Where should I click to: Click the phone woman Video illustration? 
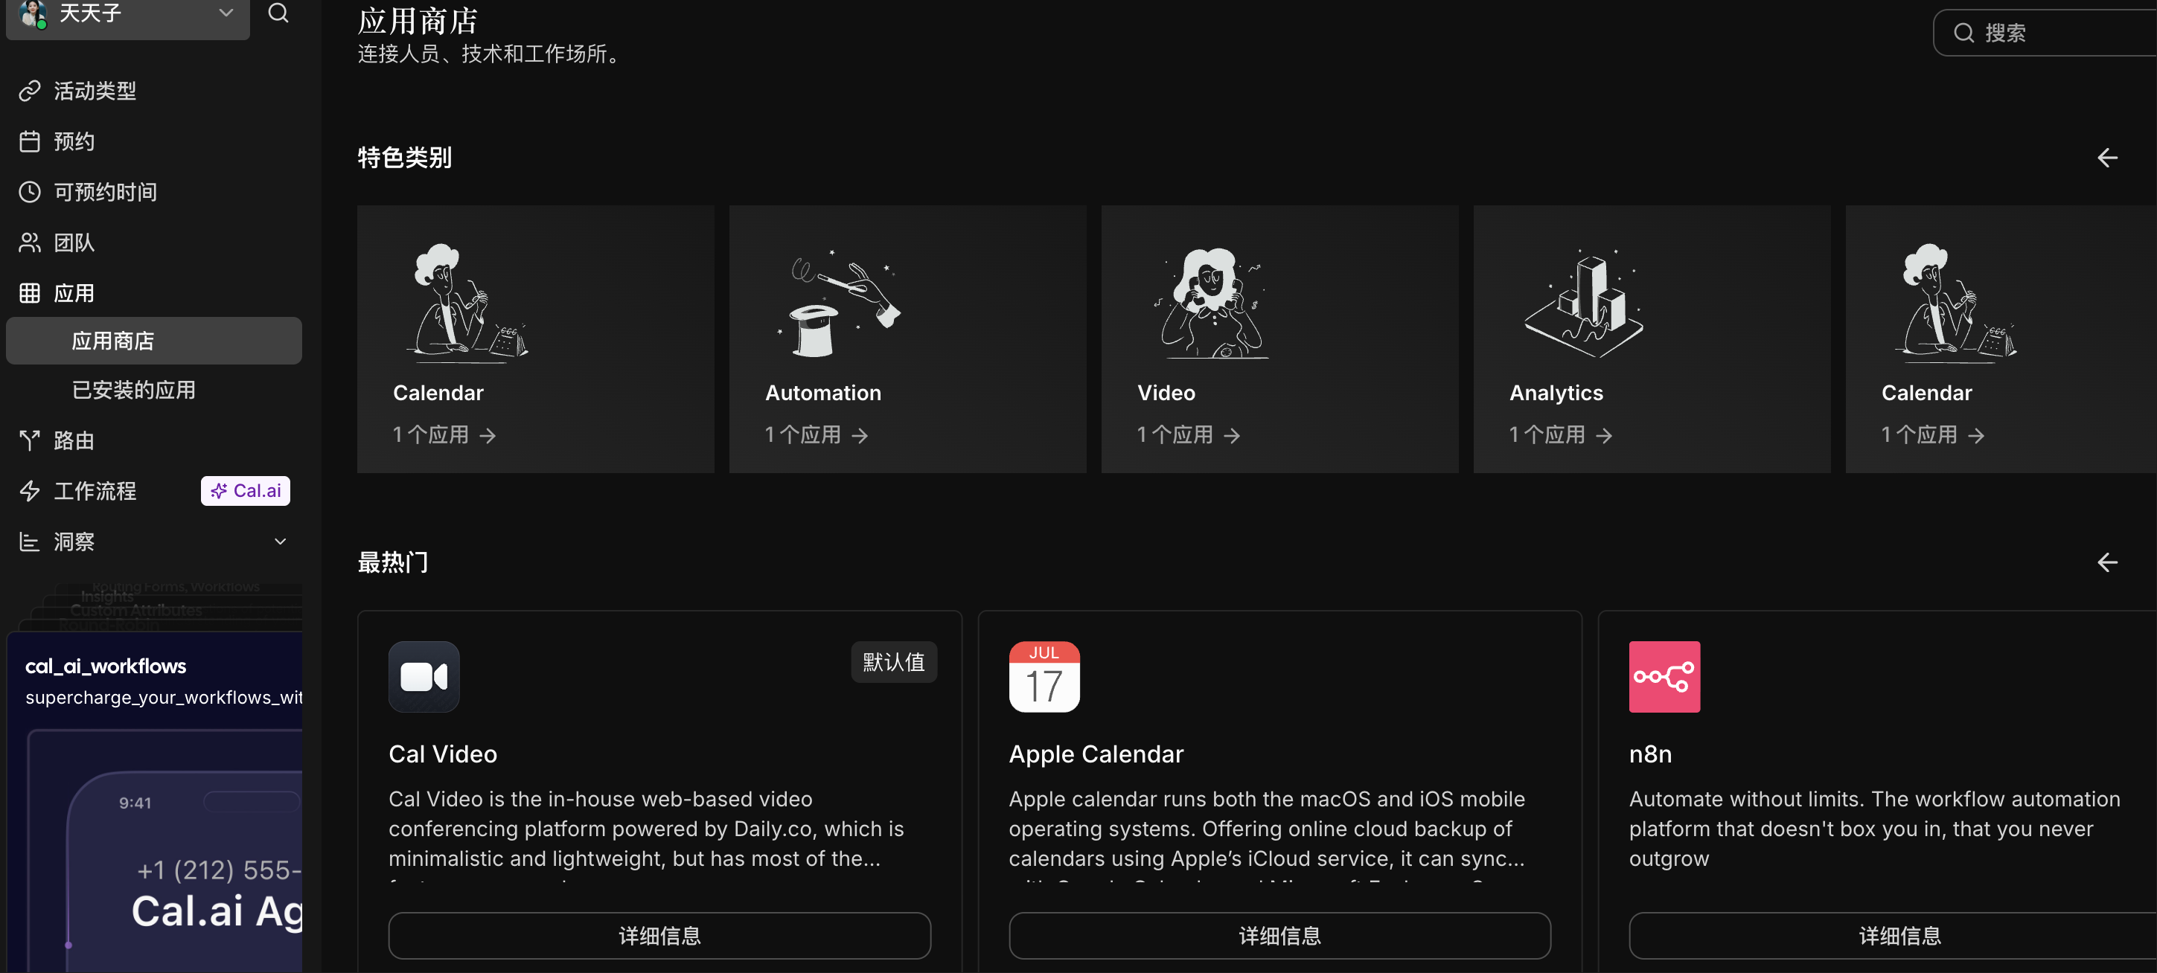[1212, 303]
